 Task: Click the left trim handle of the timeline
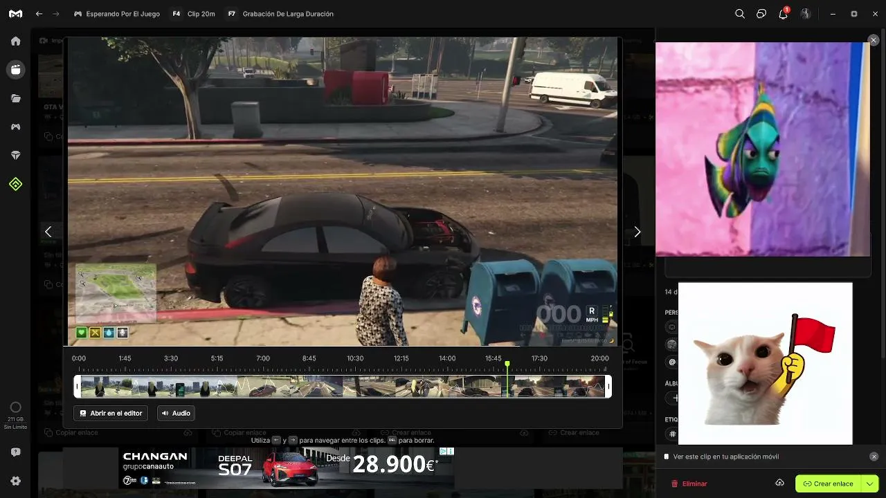(x=78, y=387)
